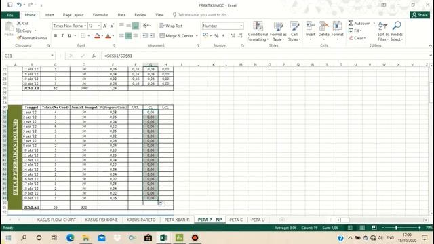Click AutoSum
Image resolution: width=434 pixels, height=244 pixels.
tap(359, 23)
